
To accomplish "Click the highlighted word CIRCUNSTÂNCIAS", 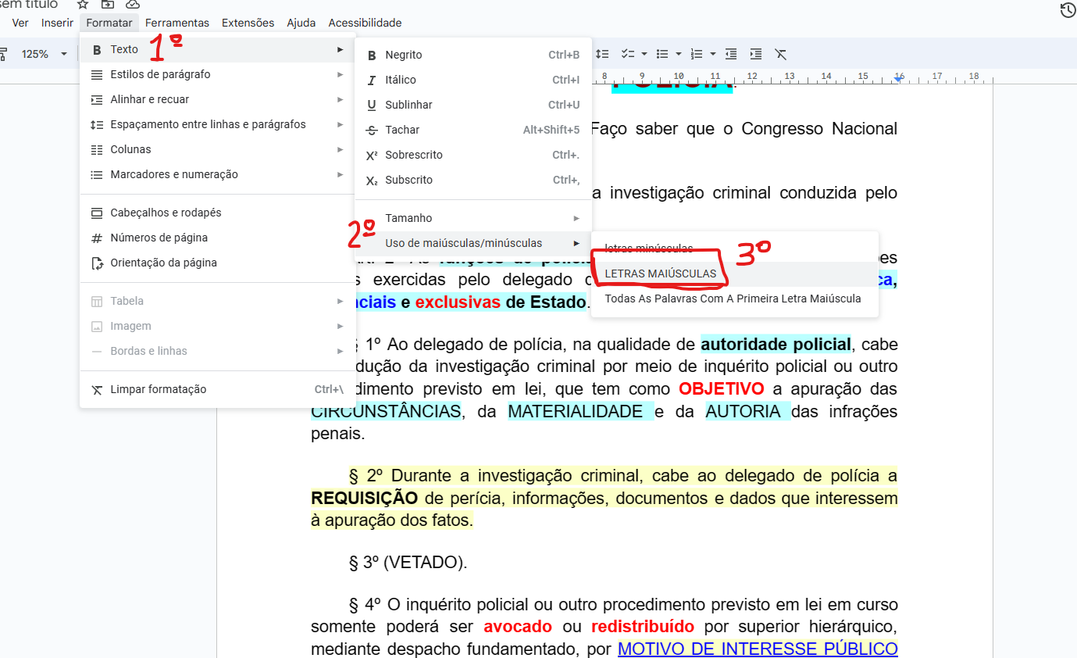I will (386, 411).
